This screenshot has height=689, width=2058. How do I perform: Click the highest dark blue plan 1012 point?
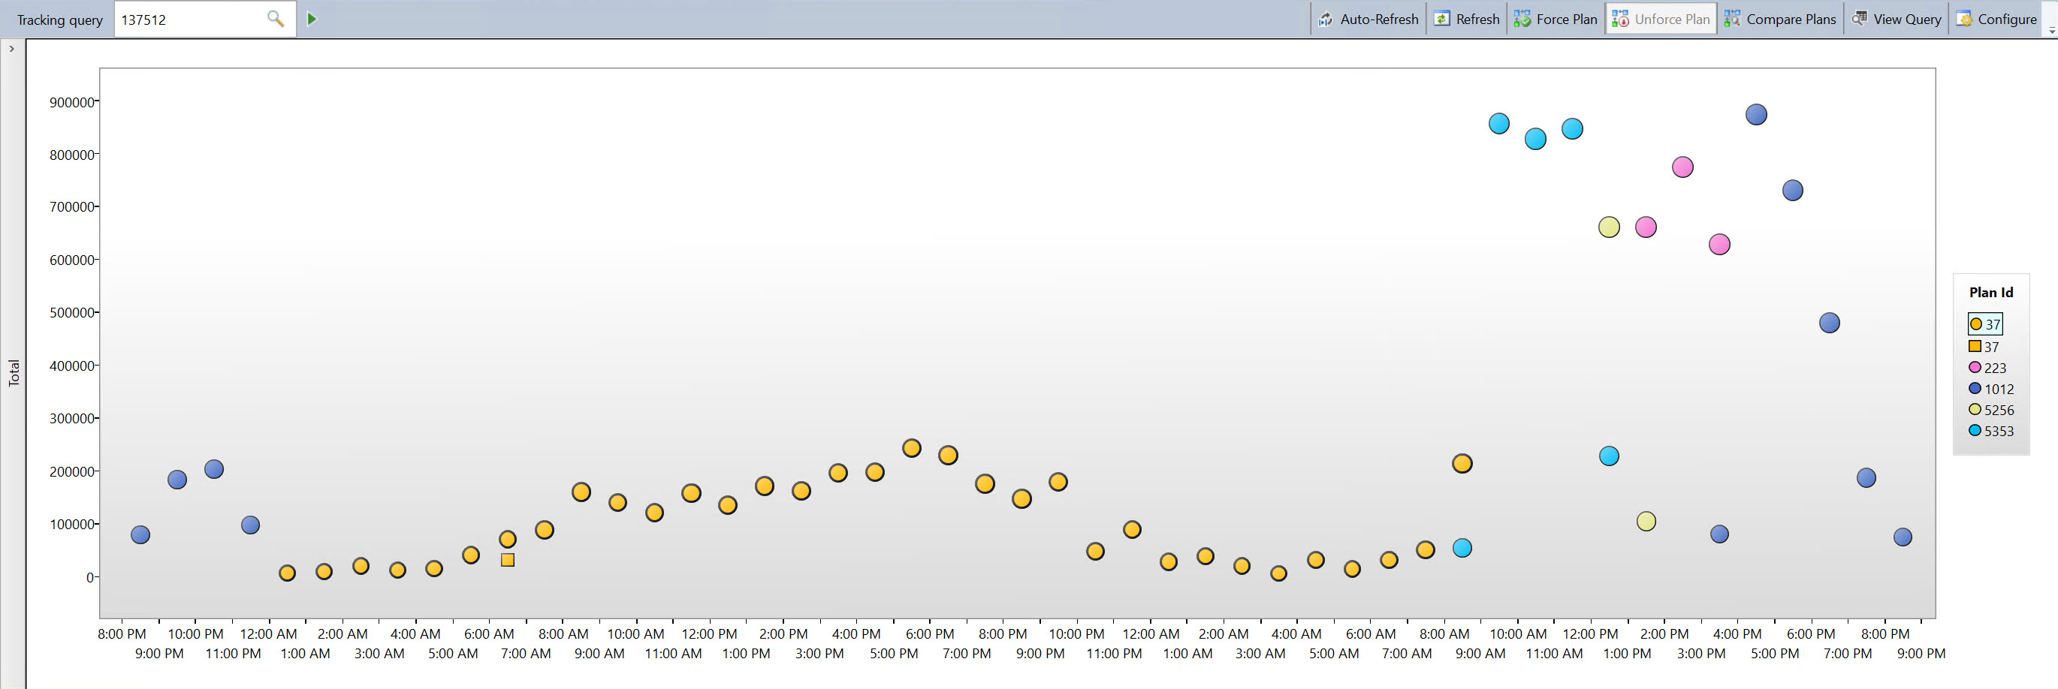pyautogui.click(x=1755, y=115)
